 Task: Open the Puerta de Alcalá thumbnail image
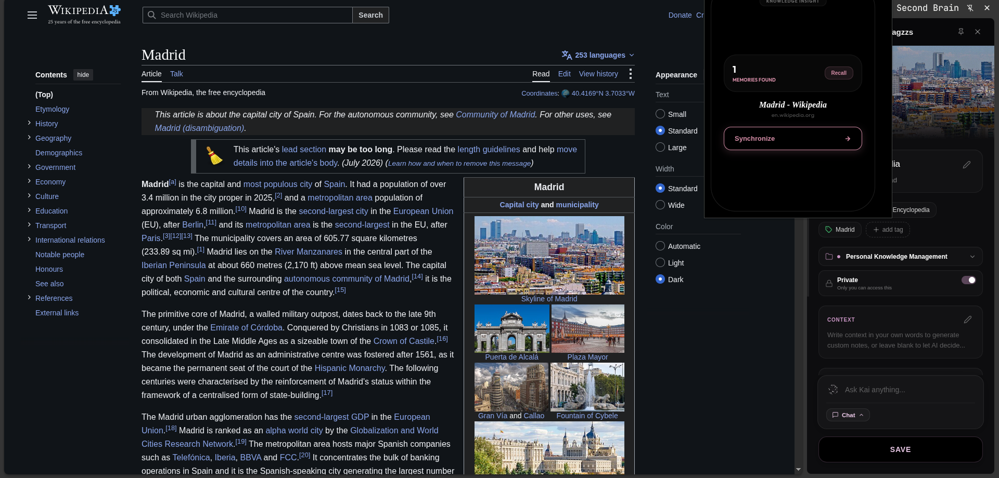[x=512, y=328]
